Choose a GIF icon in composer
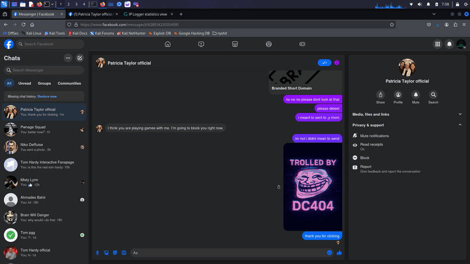Viewport: 470px width, 264px height. pos(124,253)
